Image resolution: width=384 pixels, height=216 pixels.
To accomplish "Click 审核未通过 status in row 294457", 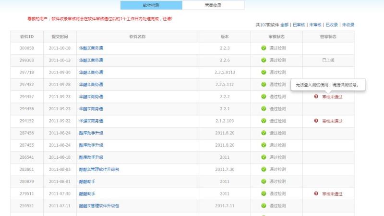I will coord(332,97).
